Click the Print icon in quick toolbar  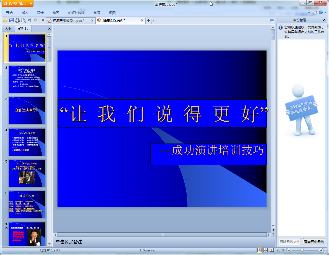click(17, 20)
